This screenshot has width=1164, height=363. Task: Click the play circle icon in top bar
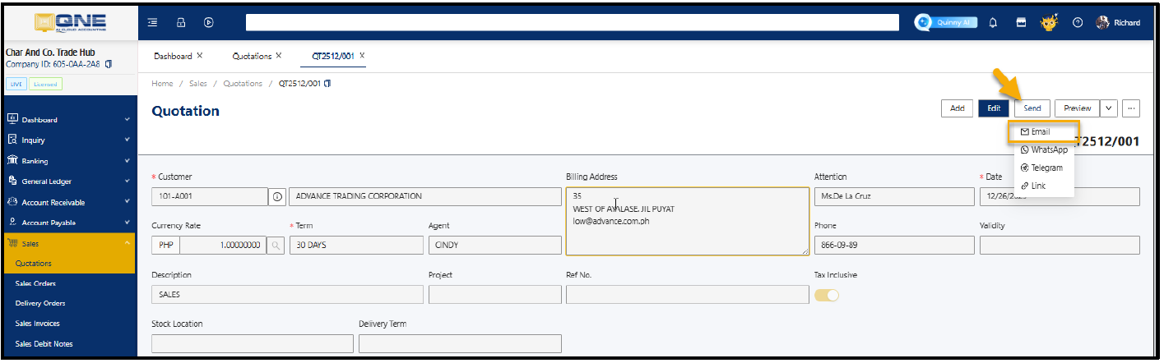click(209, 22)
